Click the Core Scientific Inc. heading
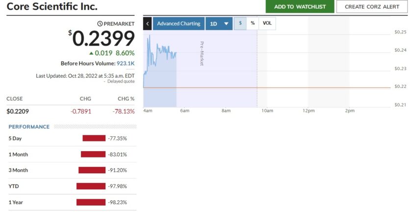The height and width of the screenshot is (212, 417). pos(52,6)
